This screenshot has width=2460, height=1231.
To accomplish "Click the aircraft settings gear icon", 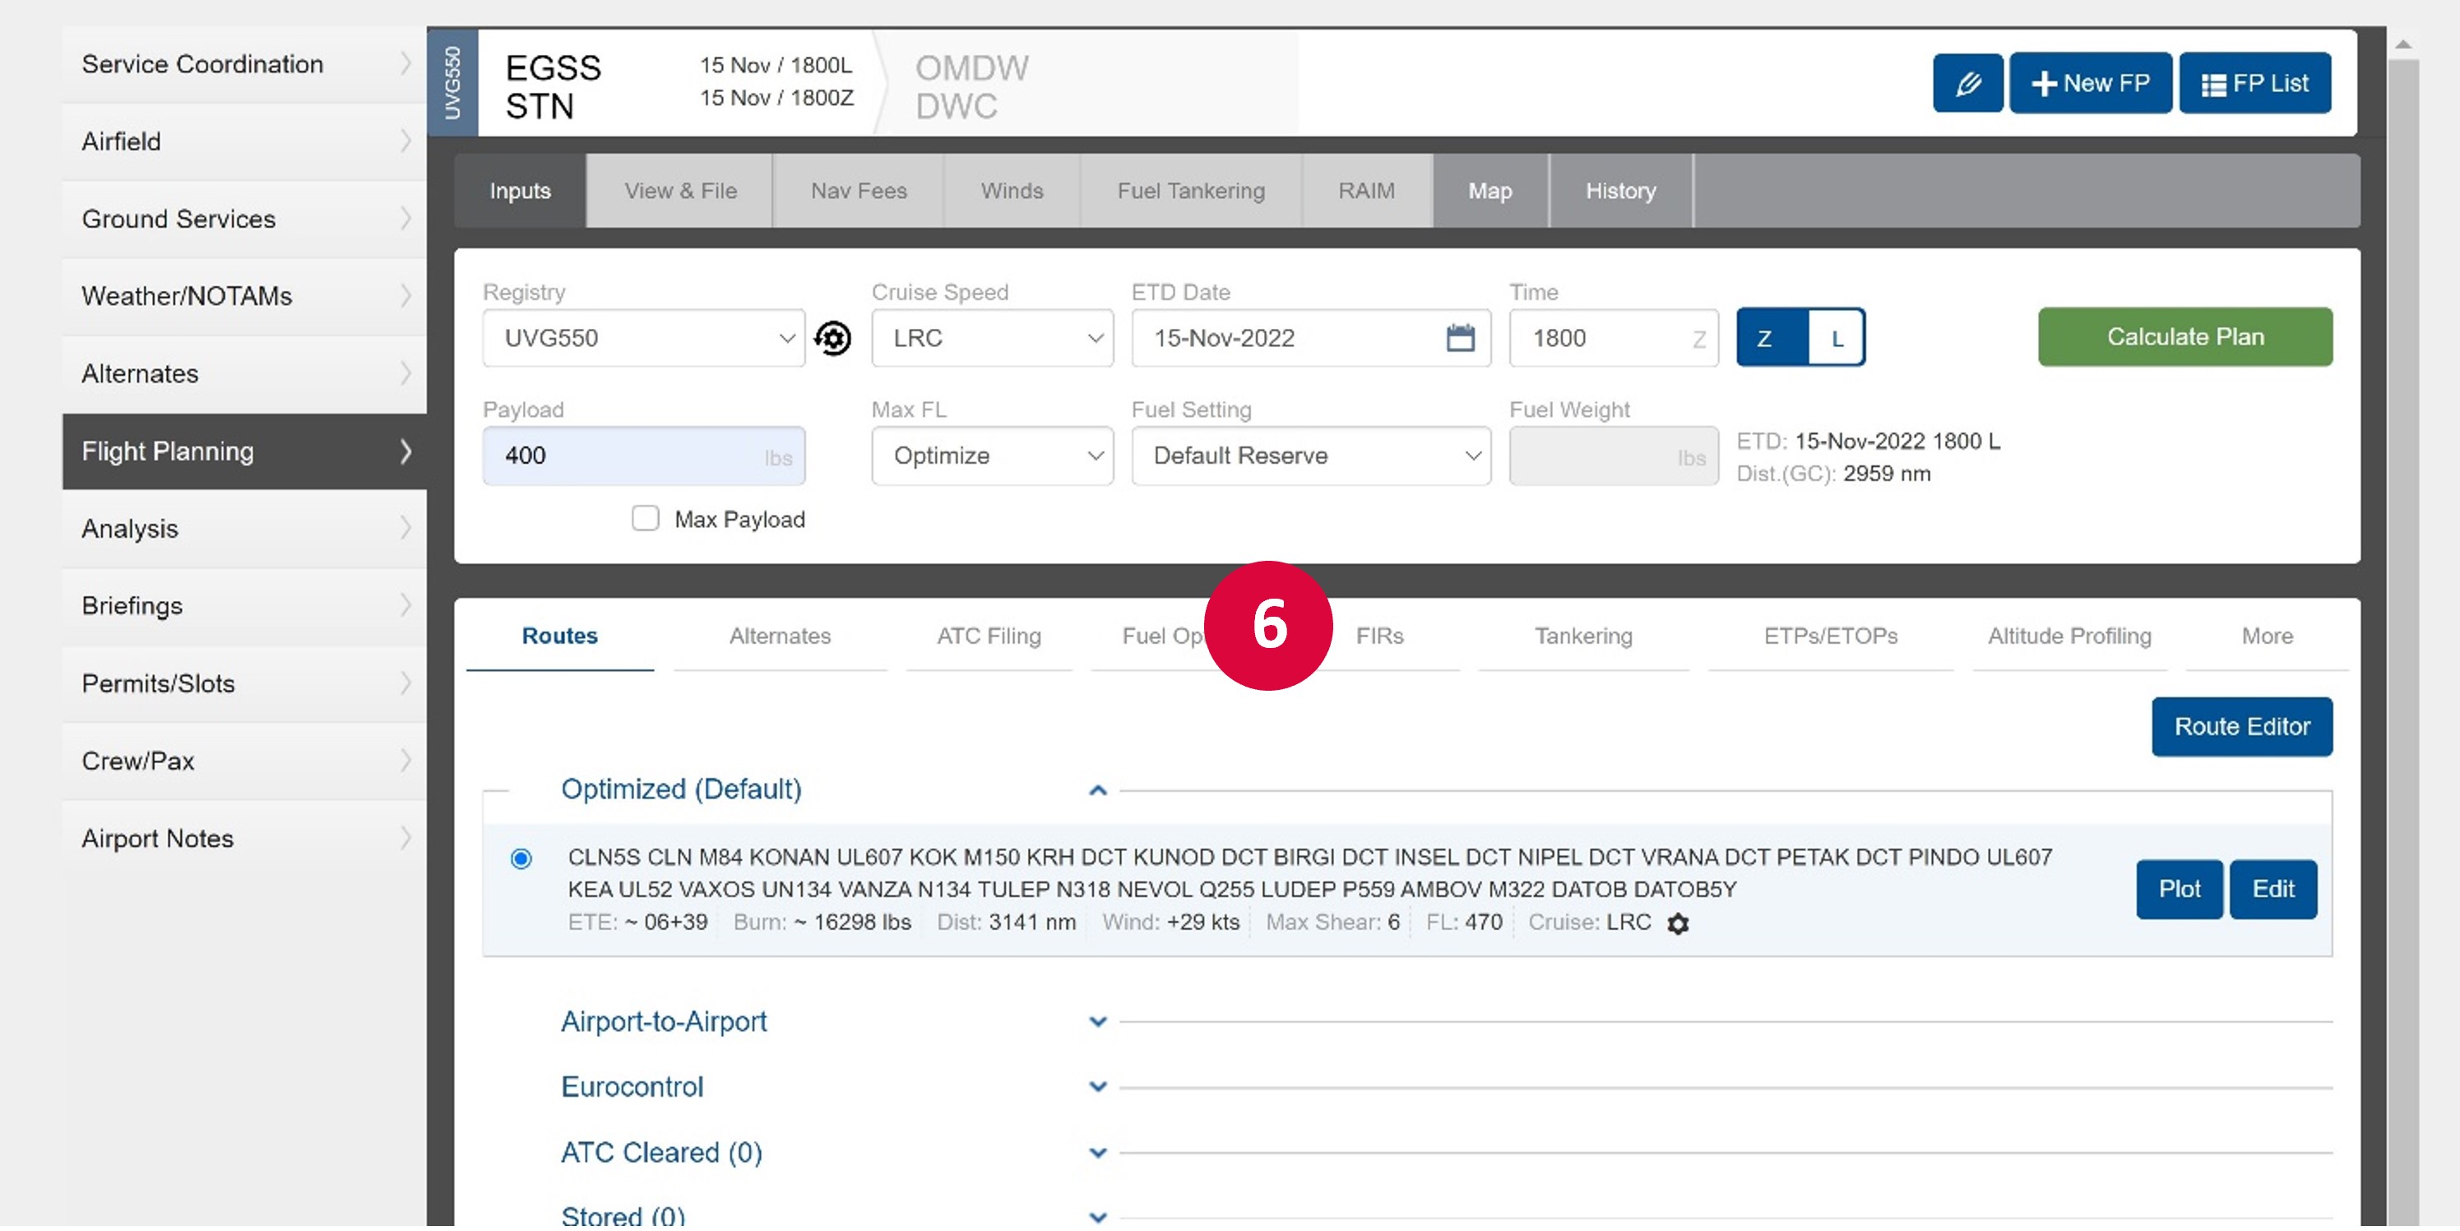I will 831,338.
